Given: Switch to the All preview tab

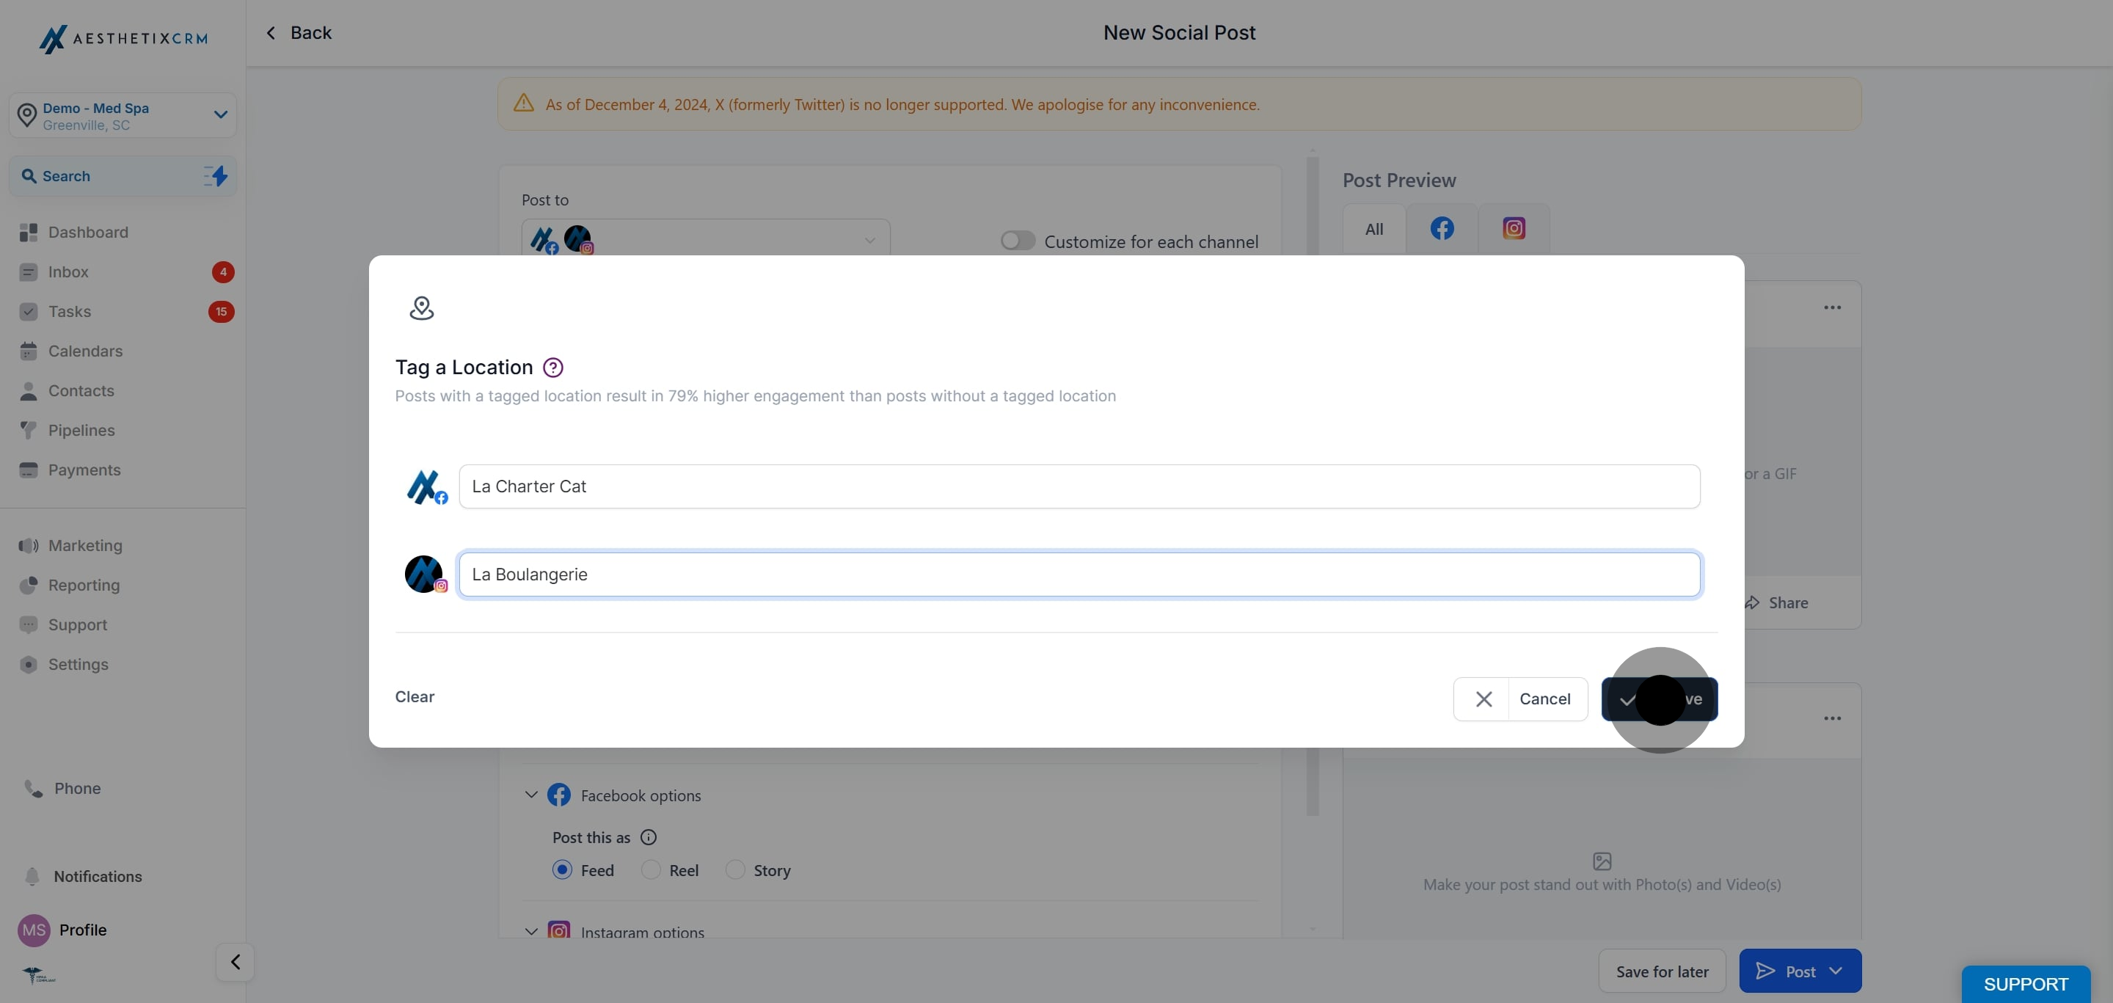Looking at the screenshot, I should (x=1373, y=229).
